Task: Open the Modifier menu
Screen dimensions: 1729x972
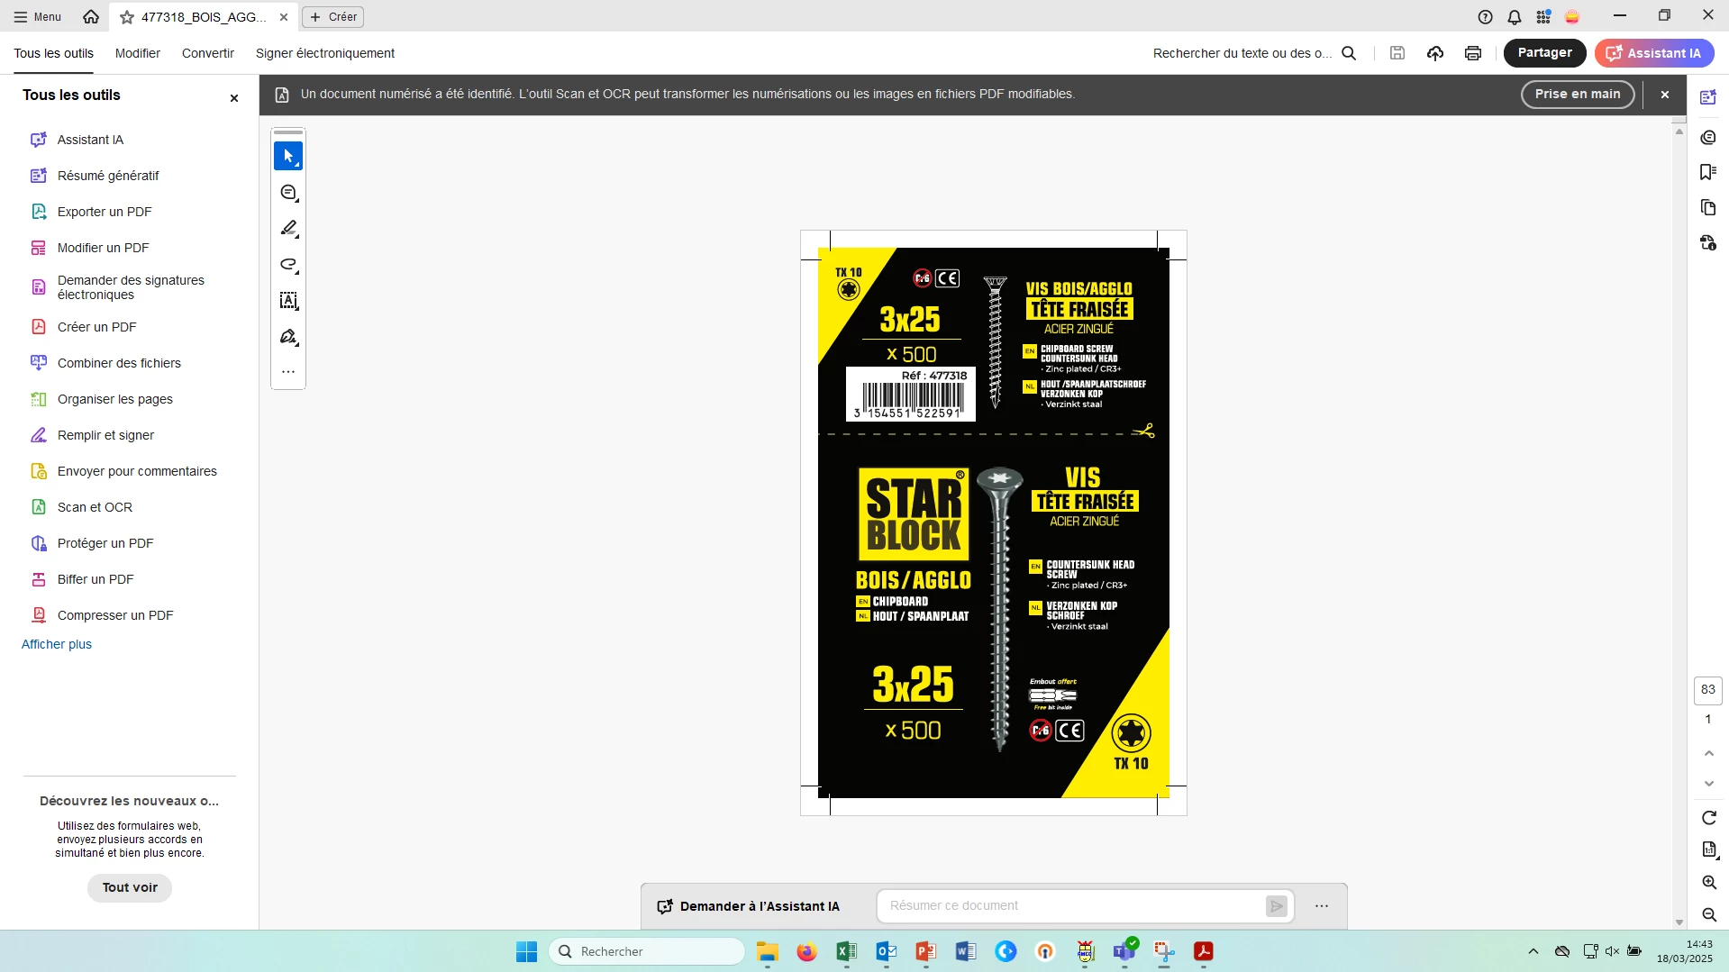Action: pos(138,53)
